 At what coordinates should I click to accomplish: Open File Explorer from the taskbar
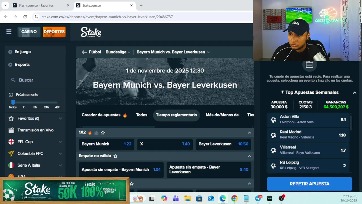point(188,198)
